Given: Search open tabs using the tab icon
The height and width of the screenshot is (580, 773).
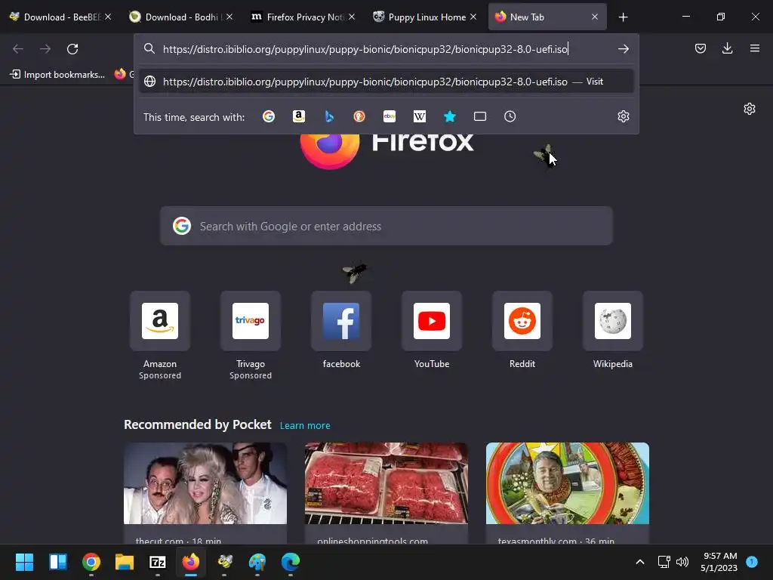Looking at the screenshot, I should (479, 116).
